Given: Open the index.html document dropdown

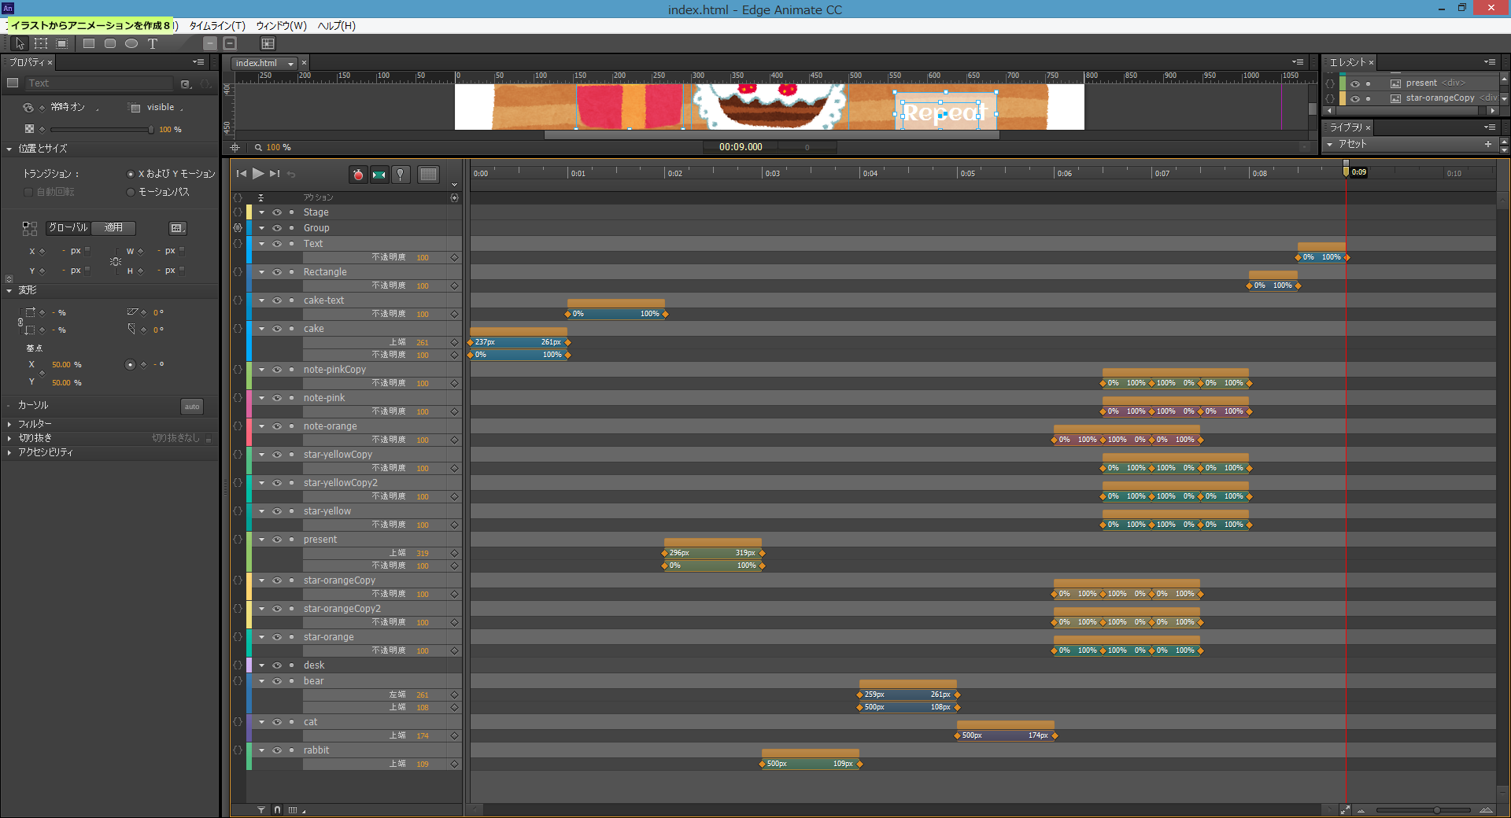Looking at the screenshot, I should 291,64.
